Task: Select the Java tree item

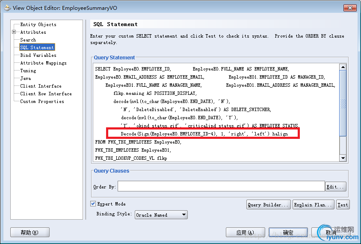Action: coord(25,78)
